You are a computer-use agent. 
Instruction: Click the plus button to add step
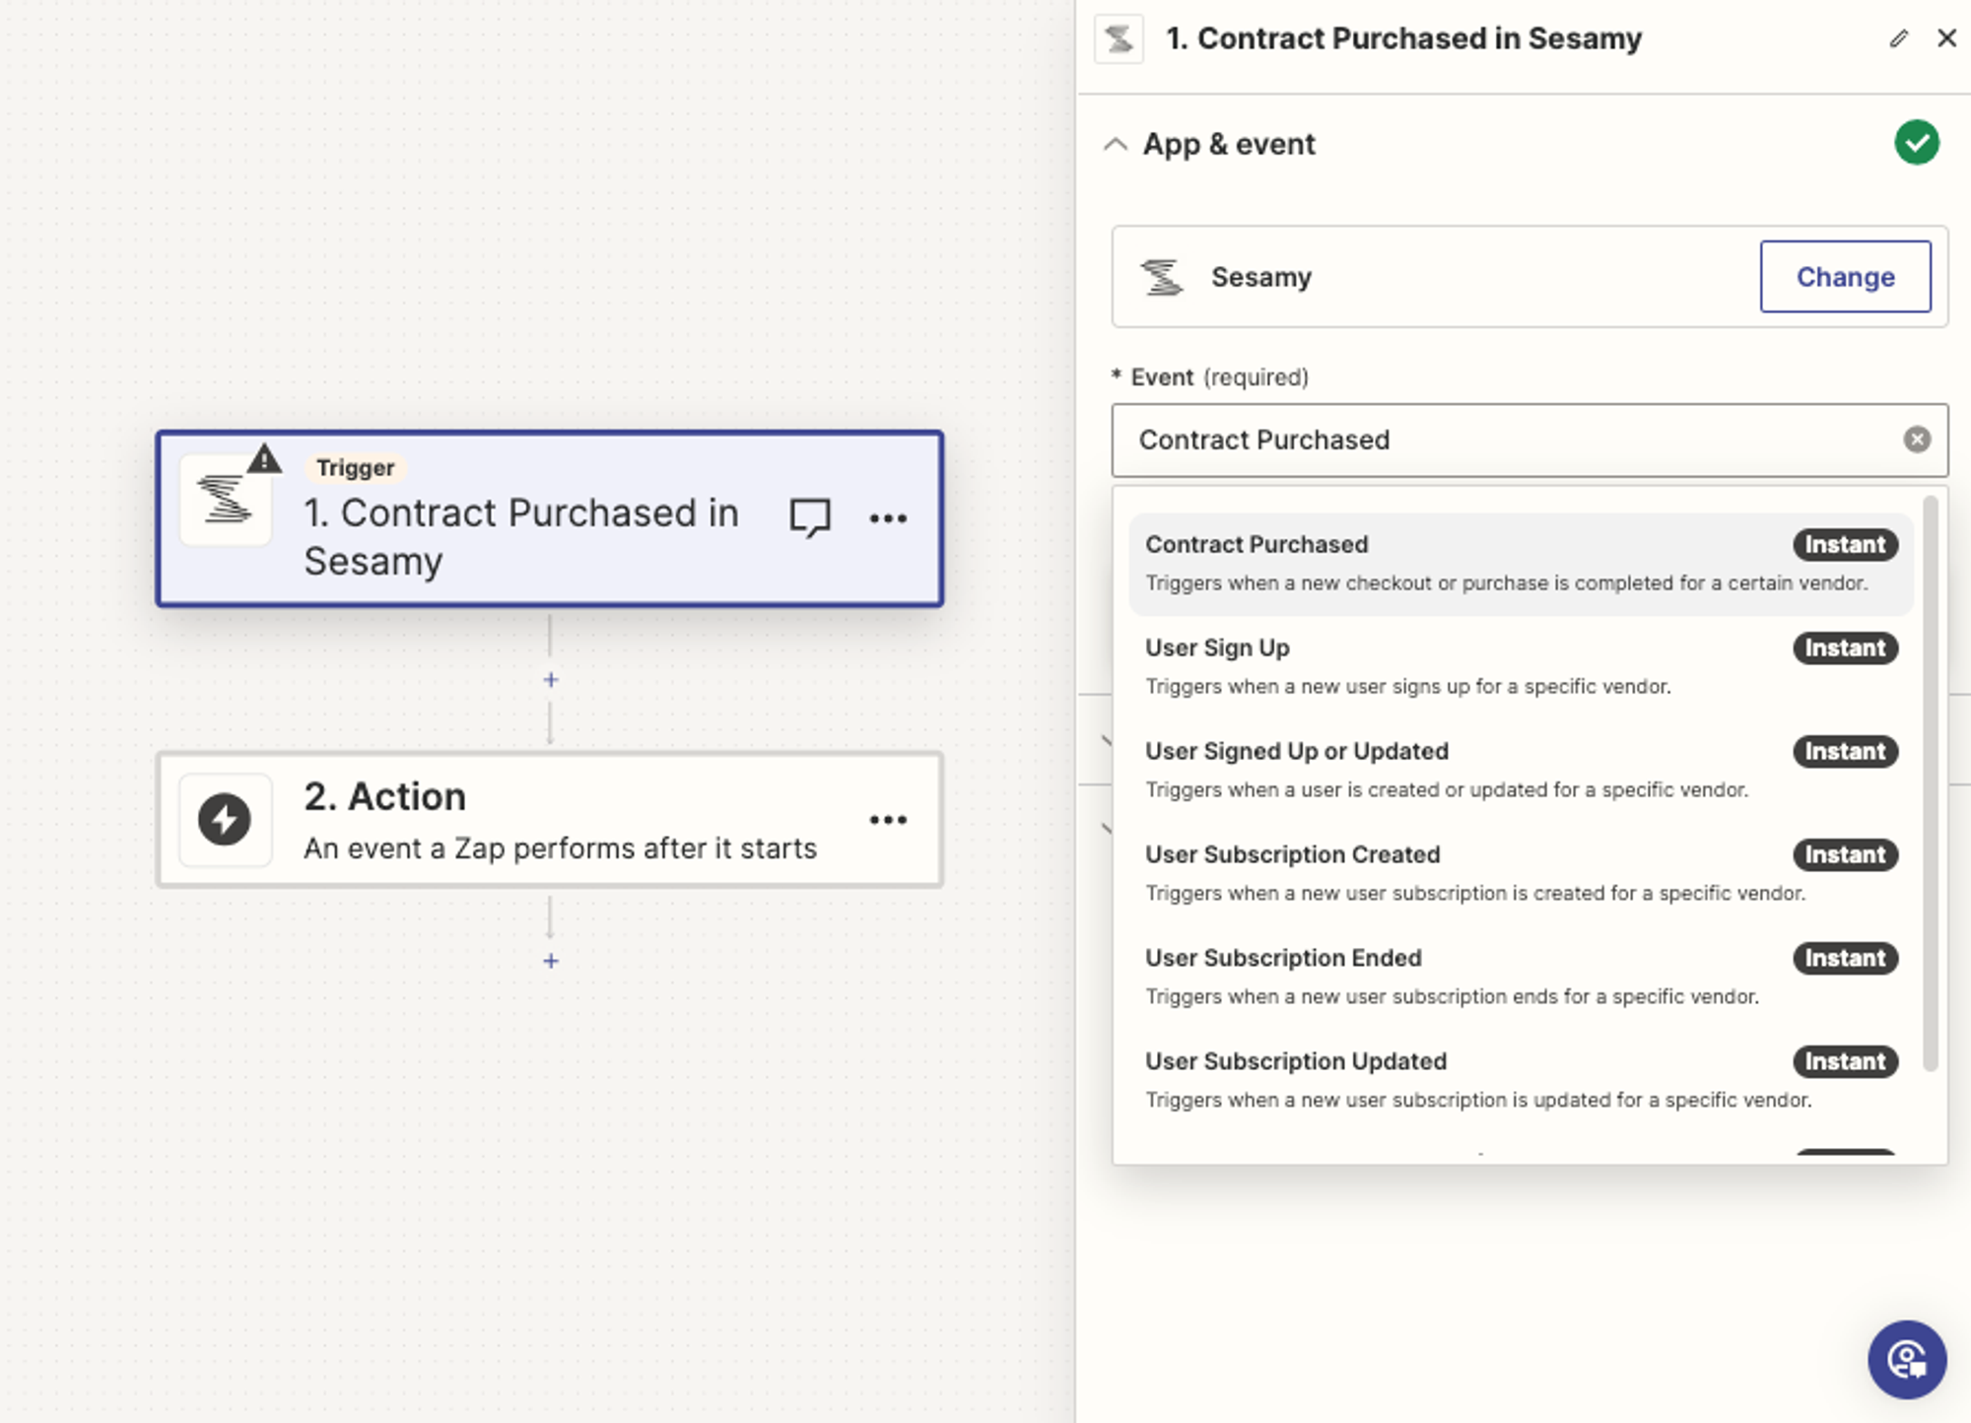pyautogui.click(x=551, y=960)
